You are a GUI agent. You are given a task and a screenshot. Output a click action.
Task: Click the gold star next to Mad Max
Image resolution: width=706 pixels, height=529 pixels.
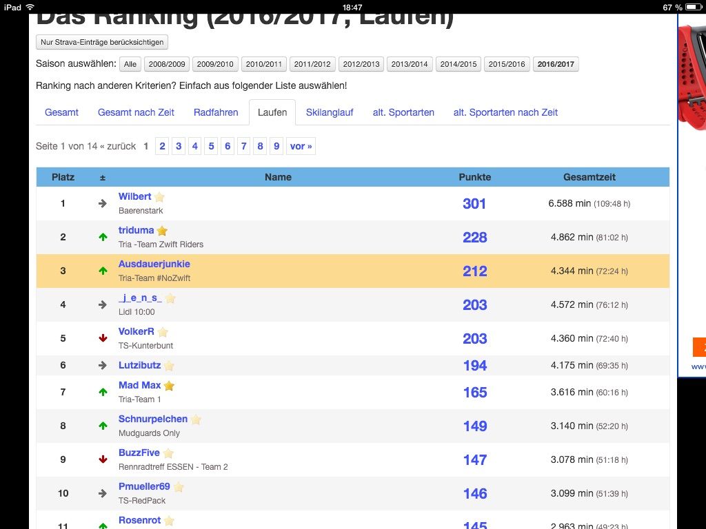[169, 386]
